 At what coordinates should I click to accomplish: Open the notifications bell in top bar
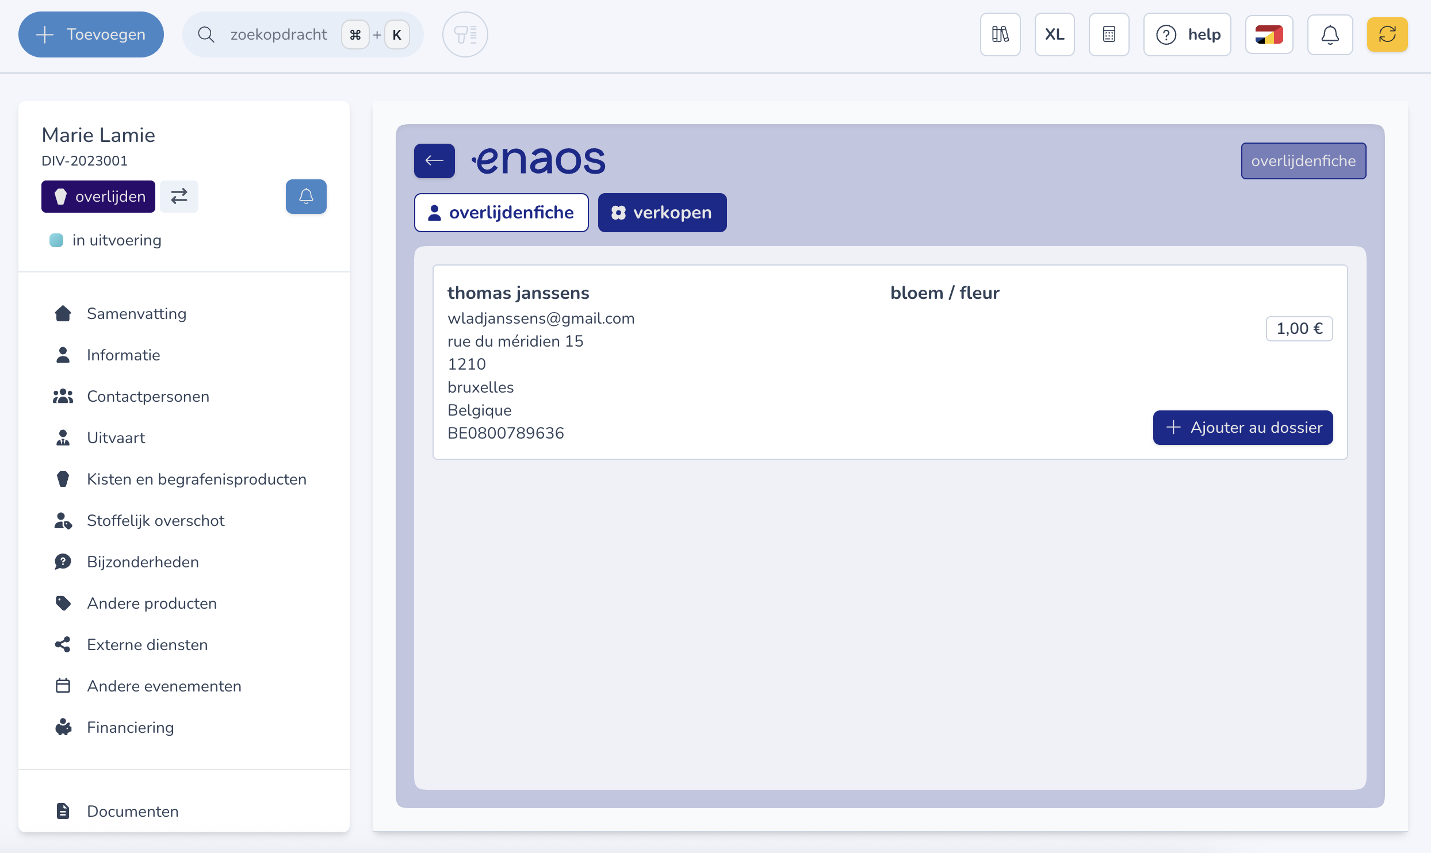(1329, 34)
